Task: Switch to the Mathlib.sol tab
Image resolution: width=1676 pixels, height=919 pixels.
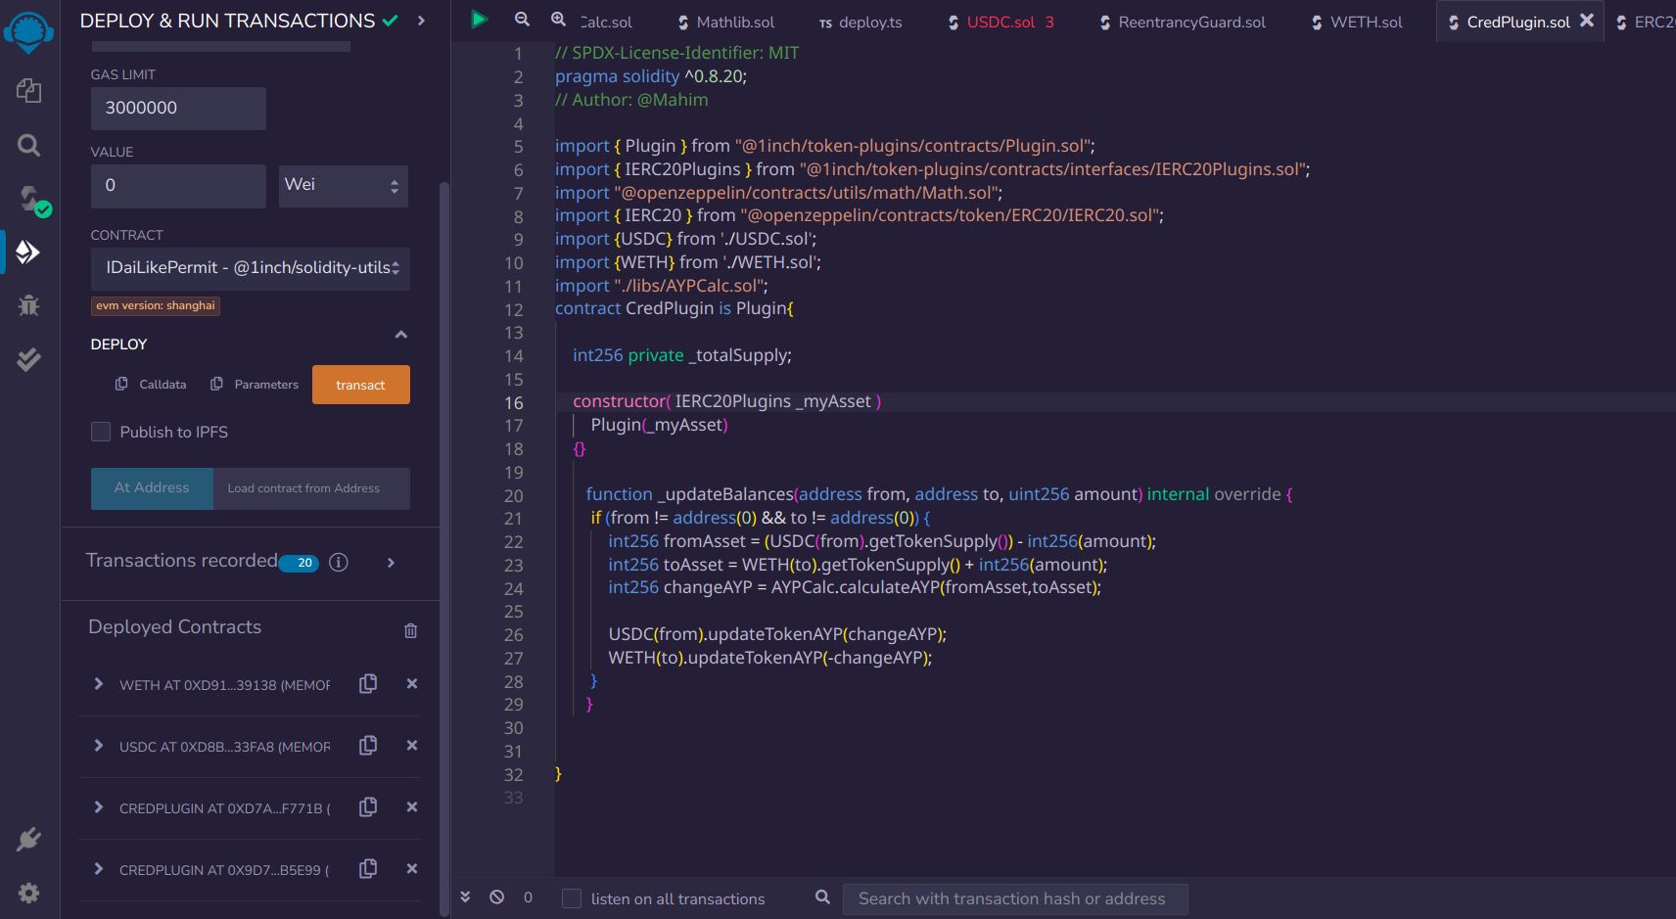Action: click(x=725, y=22)
